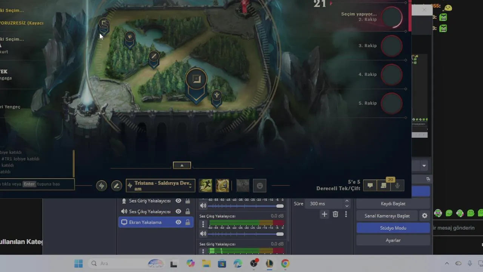This screenshot has width=483, height=272.
Task: Select the Ses Giriş Yakalayıcısı source row
Action: point(156,201)
